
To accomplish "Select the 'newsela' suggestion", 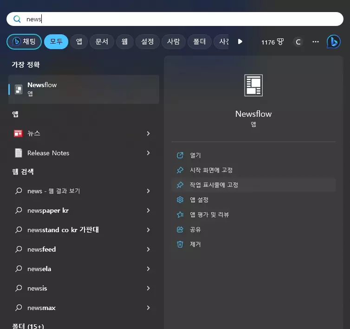I will (x=84, y=269).
